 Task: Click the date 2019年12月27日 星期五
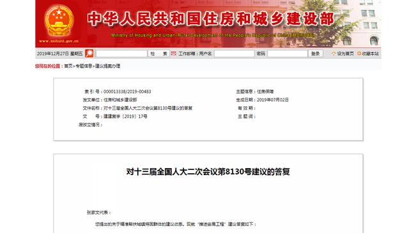(x=59, y=53)
